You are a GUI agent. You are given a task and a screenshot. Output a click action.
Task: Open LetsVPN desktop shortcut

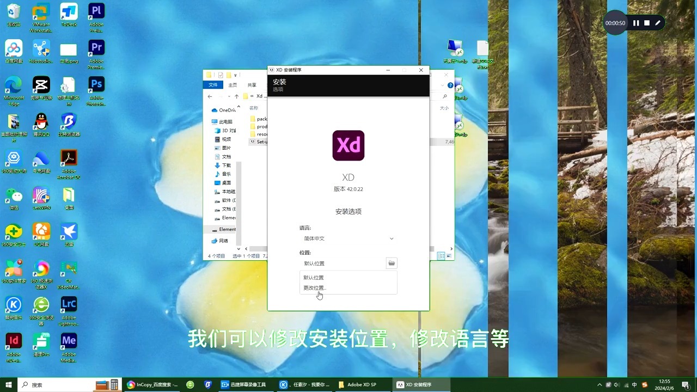[x=41, y=198]
